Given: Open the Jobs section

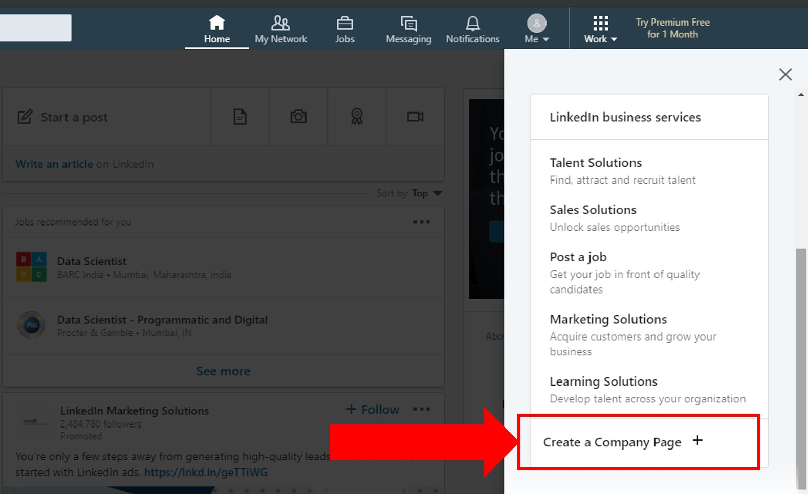Looking at the screenshot, I should (x=344, y=29).
